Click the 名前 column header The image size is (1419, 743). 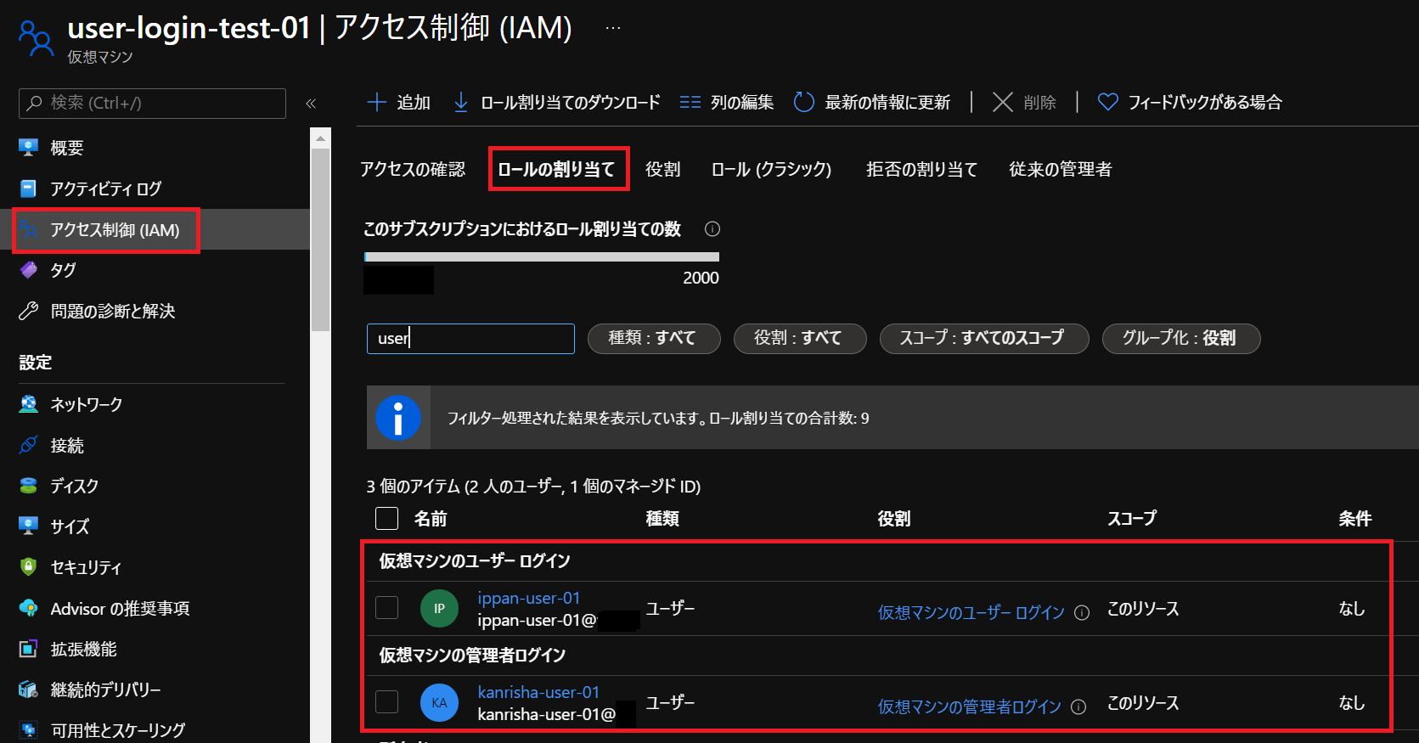[x=431, y=518]
